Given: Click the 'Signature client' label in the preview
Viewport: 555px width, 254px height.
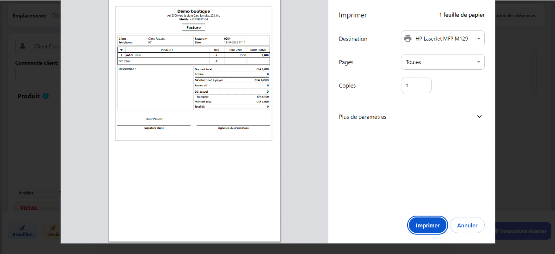Looking at the screenshot, I should click(154, 128).
